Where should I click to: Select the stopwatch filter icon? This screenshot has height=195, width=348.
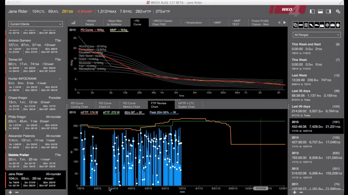pyautogui.click(x=338, y=25)
